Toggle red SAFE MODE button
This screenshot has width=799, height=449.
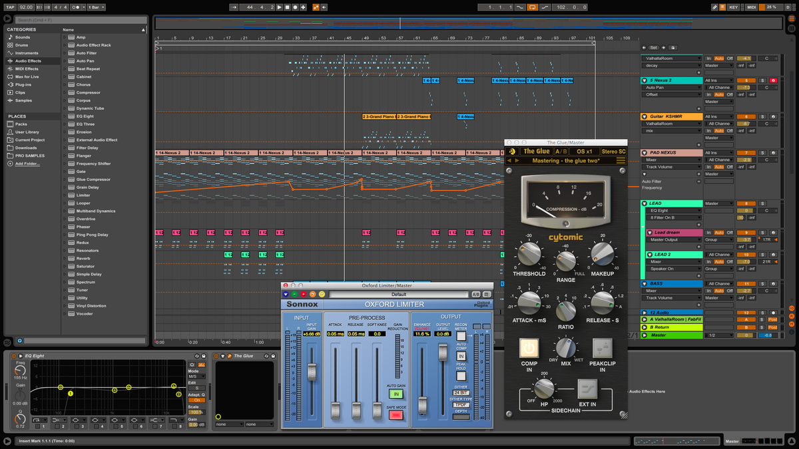click(396, 415)
